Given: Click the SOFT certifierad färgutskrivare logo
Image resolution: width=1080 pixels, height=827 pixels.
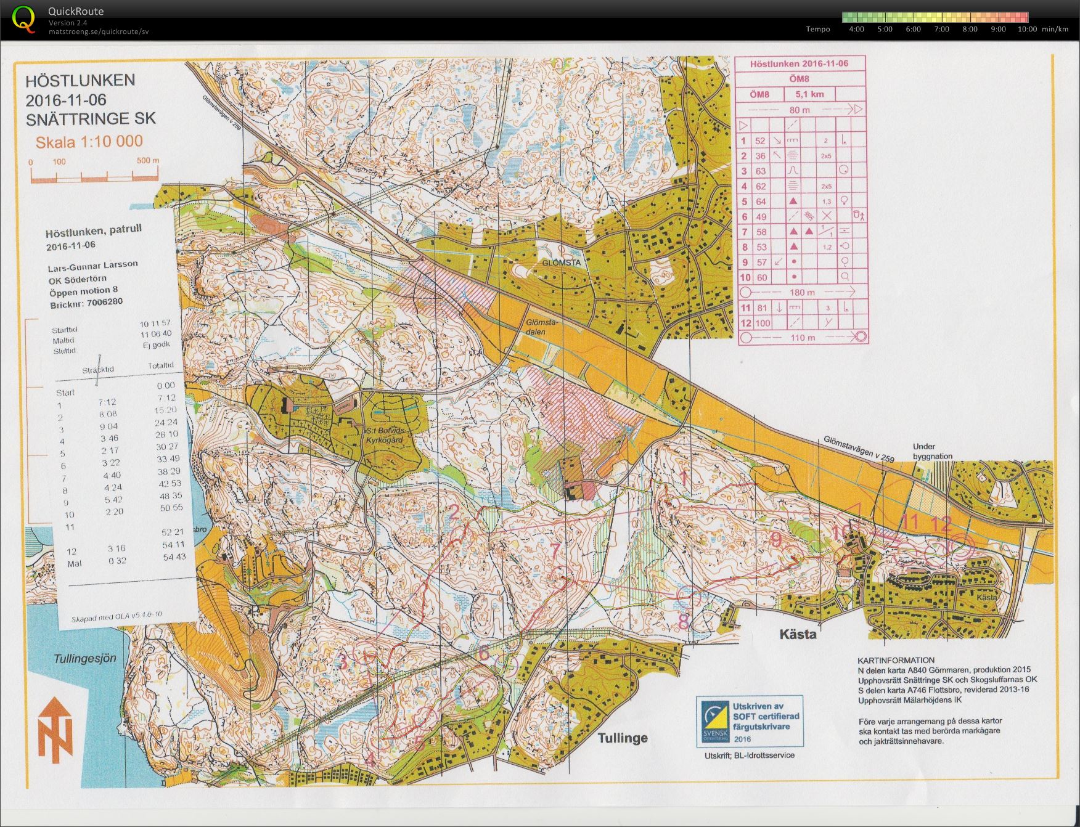Looking at the screenshot, I should [x=750, y=721].
